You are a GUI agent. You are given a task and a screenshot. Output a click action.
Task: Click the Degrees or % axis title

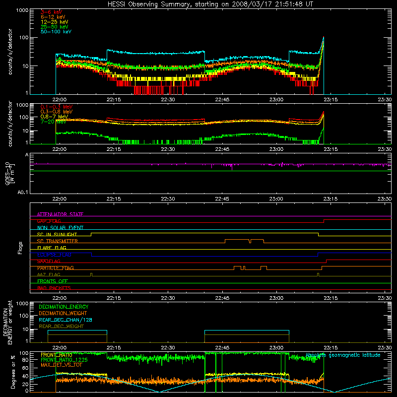click(x=13, y=372)
